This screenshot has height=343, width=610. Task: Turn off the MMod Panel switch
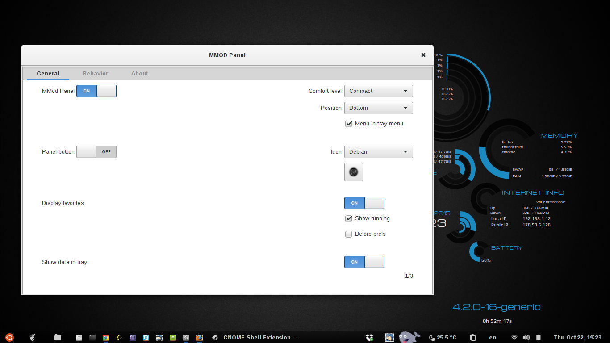96,91
